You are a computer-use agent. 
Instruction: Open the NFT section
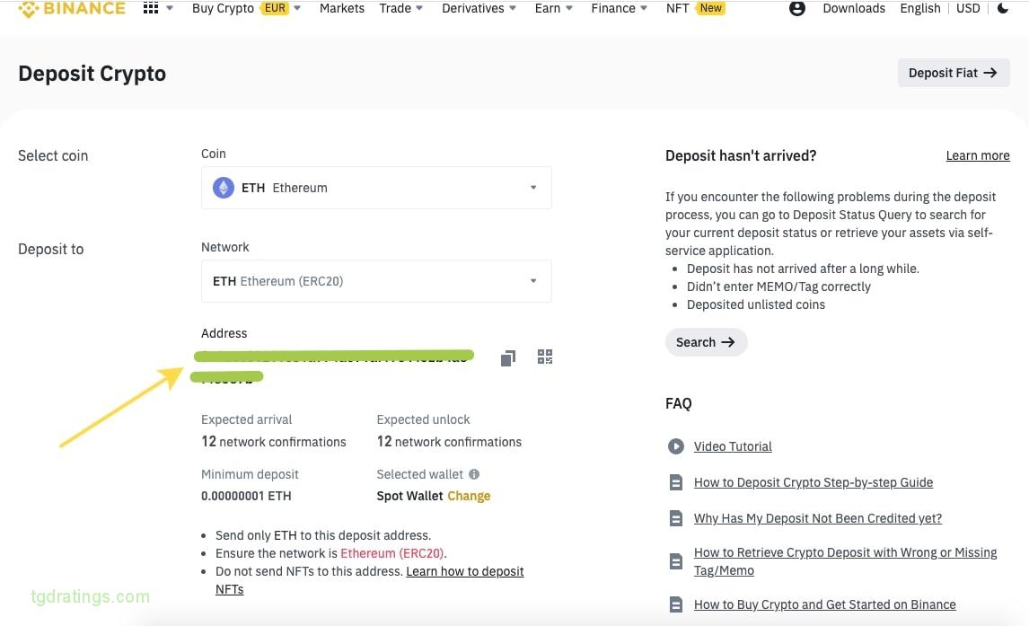pos(677,8)
